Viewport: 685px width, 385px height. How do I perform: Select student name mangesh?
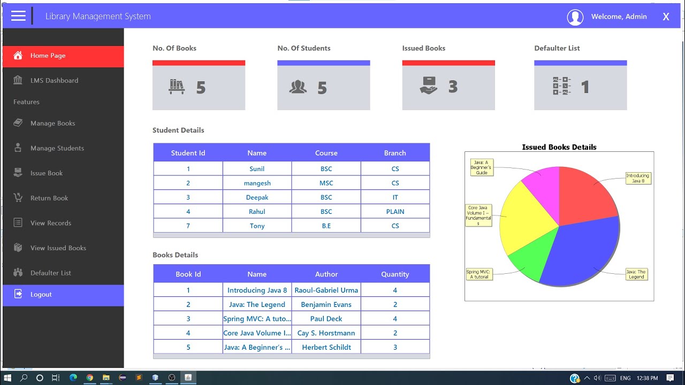point(257,183)
